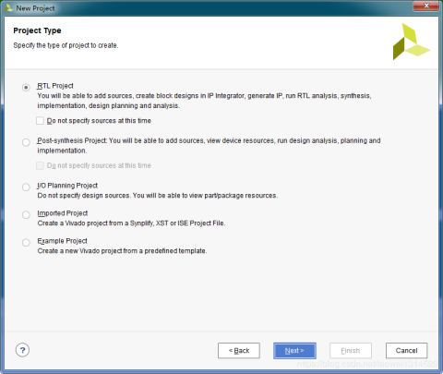Image resolution: width=443 pixels, height=374 pixels.
Task: Click the Imported Project label
Action: pos(63,213)
